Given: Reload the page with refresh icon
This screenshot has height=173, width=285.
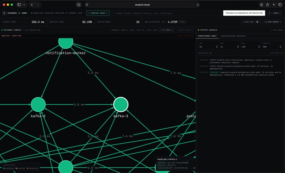Looking at the screenshot, I should tap(198, 5).
